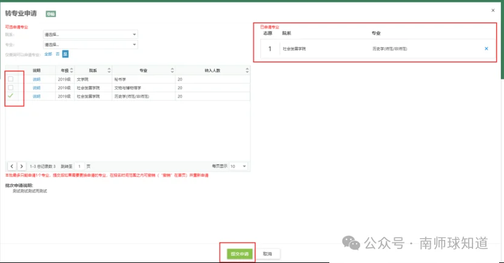Tick the checkbox for the 秘书学 row

pos(10,79)
